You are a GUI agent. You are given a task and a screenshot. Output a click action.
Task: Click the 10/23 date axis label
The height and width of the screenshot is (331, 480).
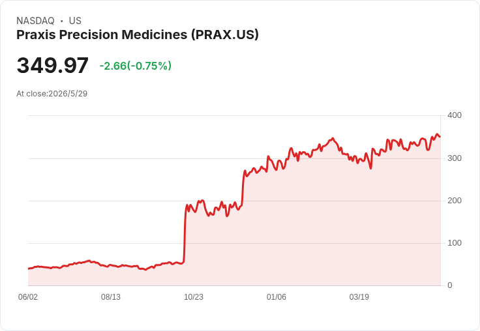(x=194, y=296)
